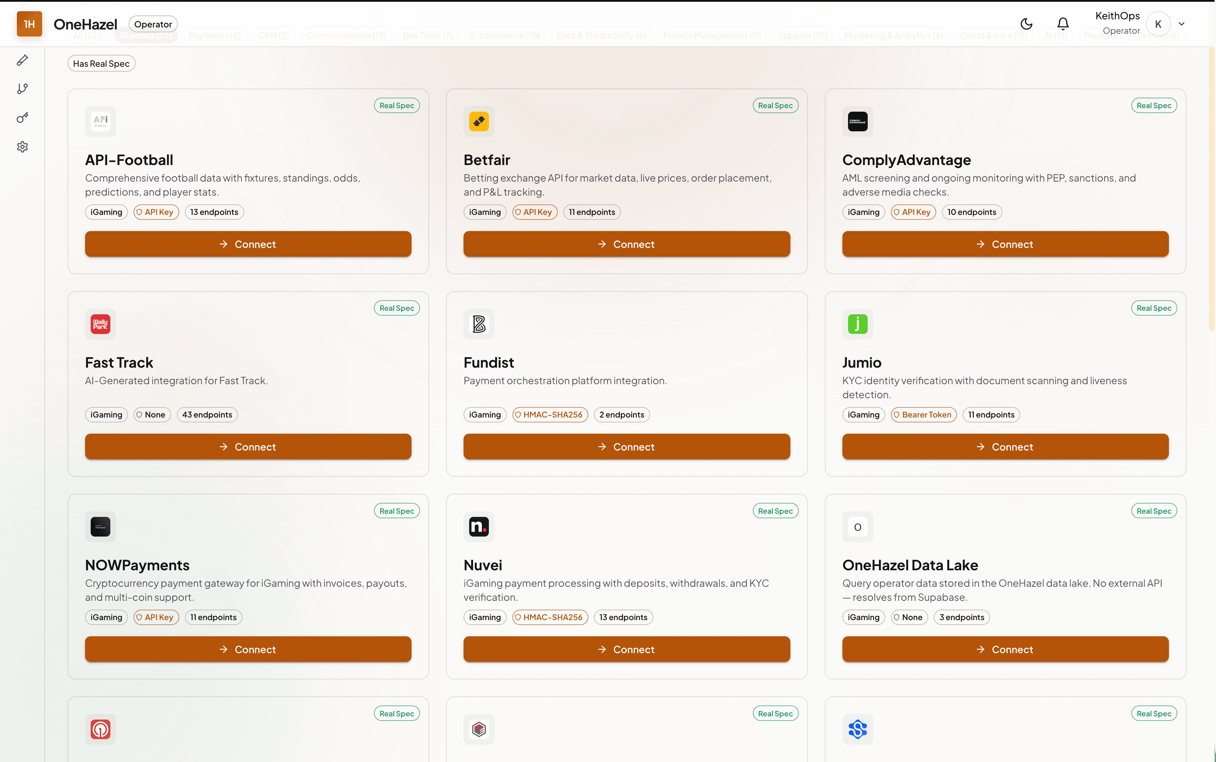Click None auth tag on Fast Track card
Screen dimensions: 1216x762
[152, 415]
